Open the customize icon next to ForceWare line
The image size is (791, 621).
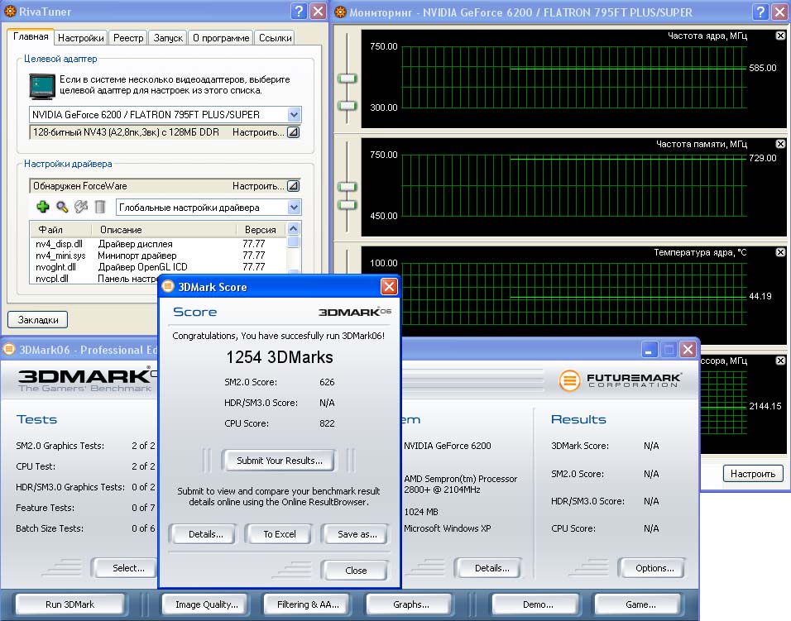click(x=293, y=186)
